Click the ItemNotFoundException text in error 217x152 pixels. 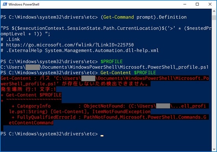pos(121,112)
